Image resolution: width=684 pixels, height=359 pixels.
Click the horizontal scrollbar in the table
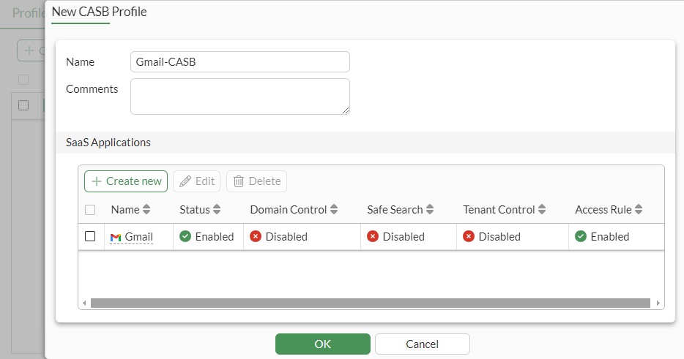pyautogui.click(x=370, y=303)
